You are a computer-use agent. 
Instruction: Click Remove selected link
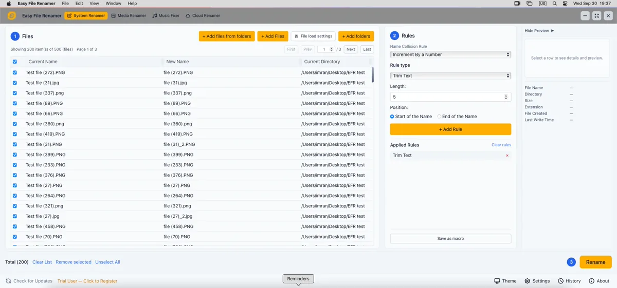[x=74, y=262]
